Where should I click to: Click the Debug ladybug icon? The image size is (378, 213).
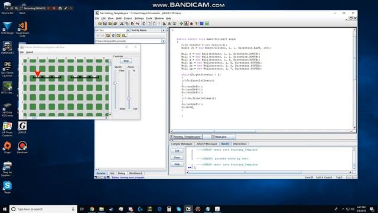pyautogui.click(x=191, y=24)
